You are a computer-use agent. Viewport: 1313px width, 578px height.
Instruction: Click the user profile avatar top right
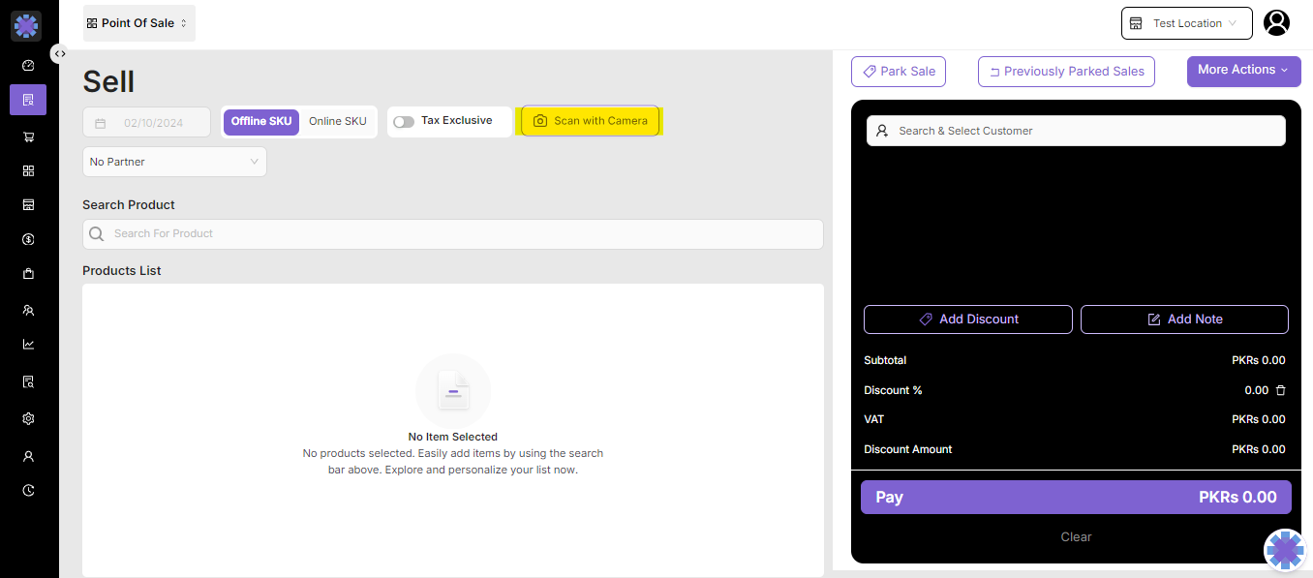click(1276, 23)
